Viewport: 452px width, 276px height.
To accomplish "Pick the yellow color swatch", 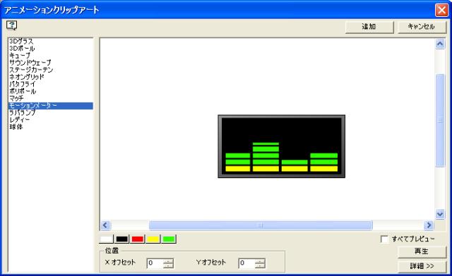I will click(x=153, y=239).
